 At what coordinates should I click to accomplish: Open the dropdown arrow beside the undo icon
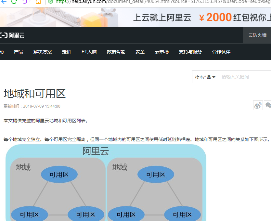point(30,1)
